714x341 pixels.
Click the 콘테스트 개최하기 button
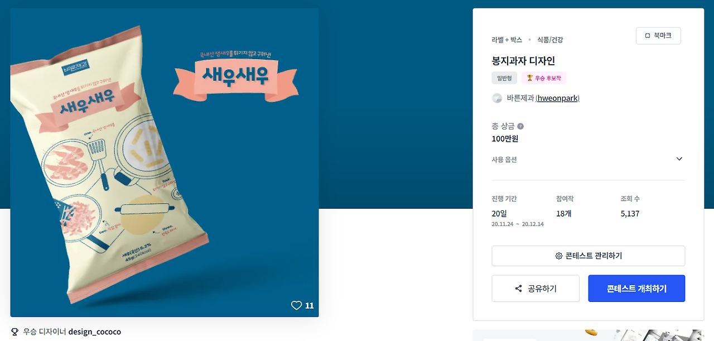coord(636,289)
